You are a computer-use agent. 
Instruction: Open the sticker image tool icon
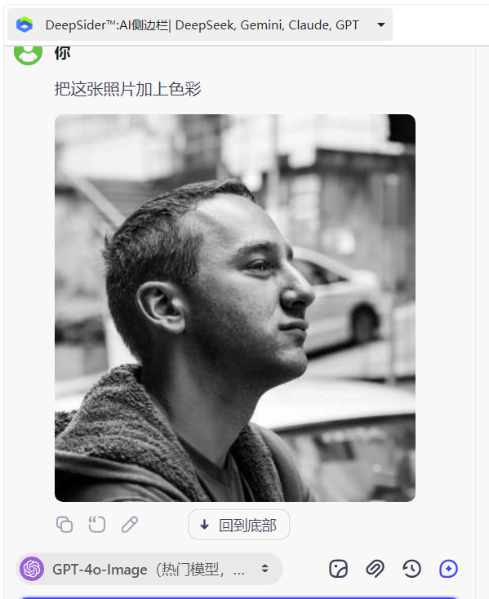(x=338, y=569)
